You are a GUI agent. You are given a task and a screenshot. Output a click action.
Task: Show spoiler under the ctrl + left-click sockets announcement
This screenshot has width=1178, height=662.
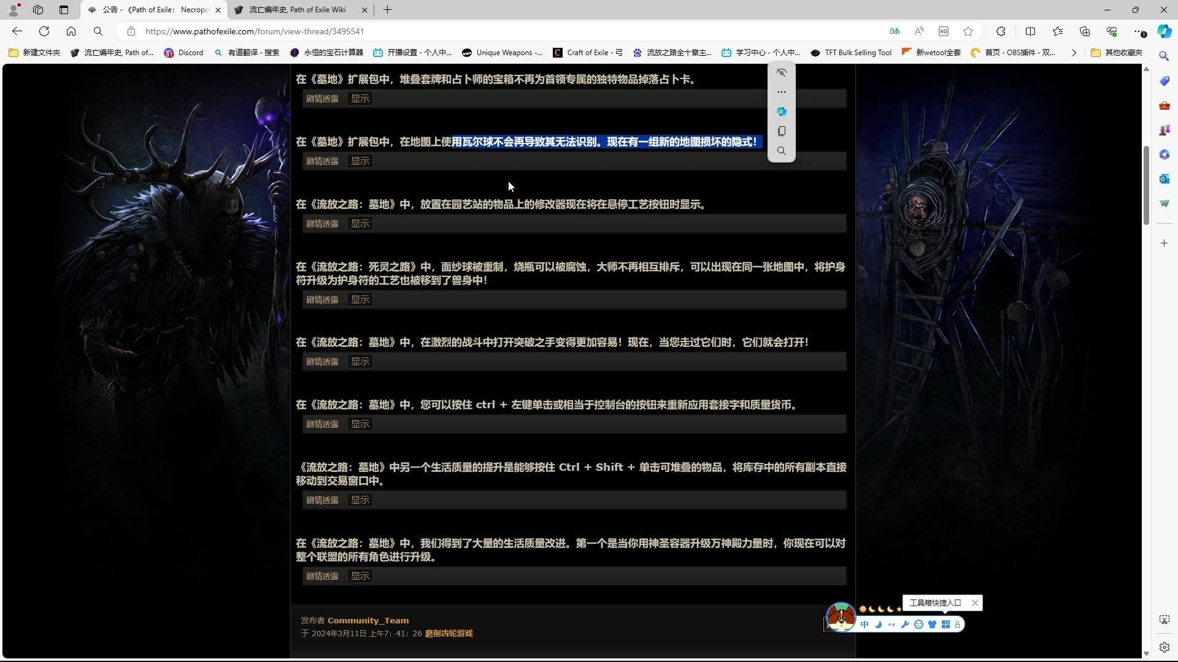pyautogui.click(x=360, y=424)
